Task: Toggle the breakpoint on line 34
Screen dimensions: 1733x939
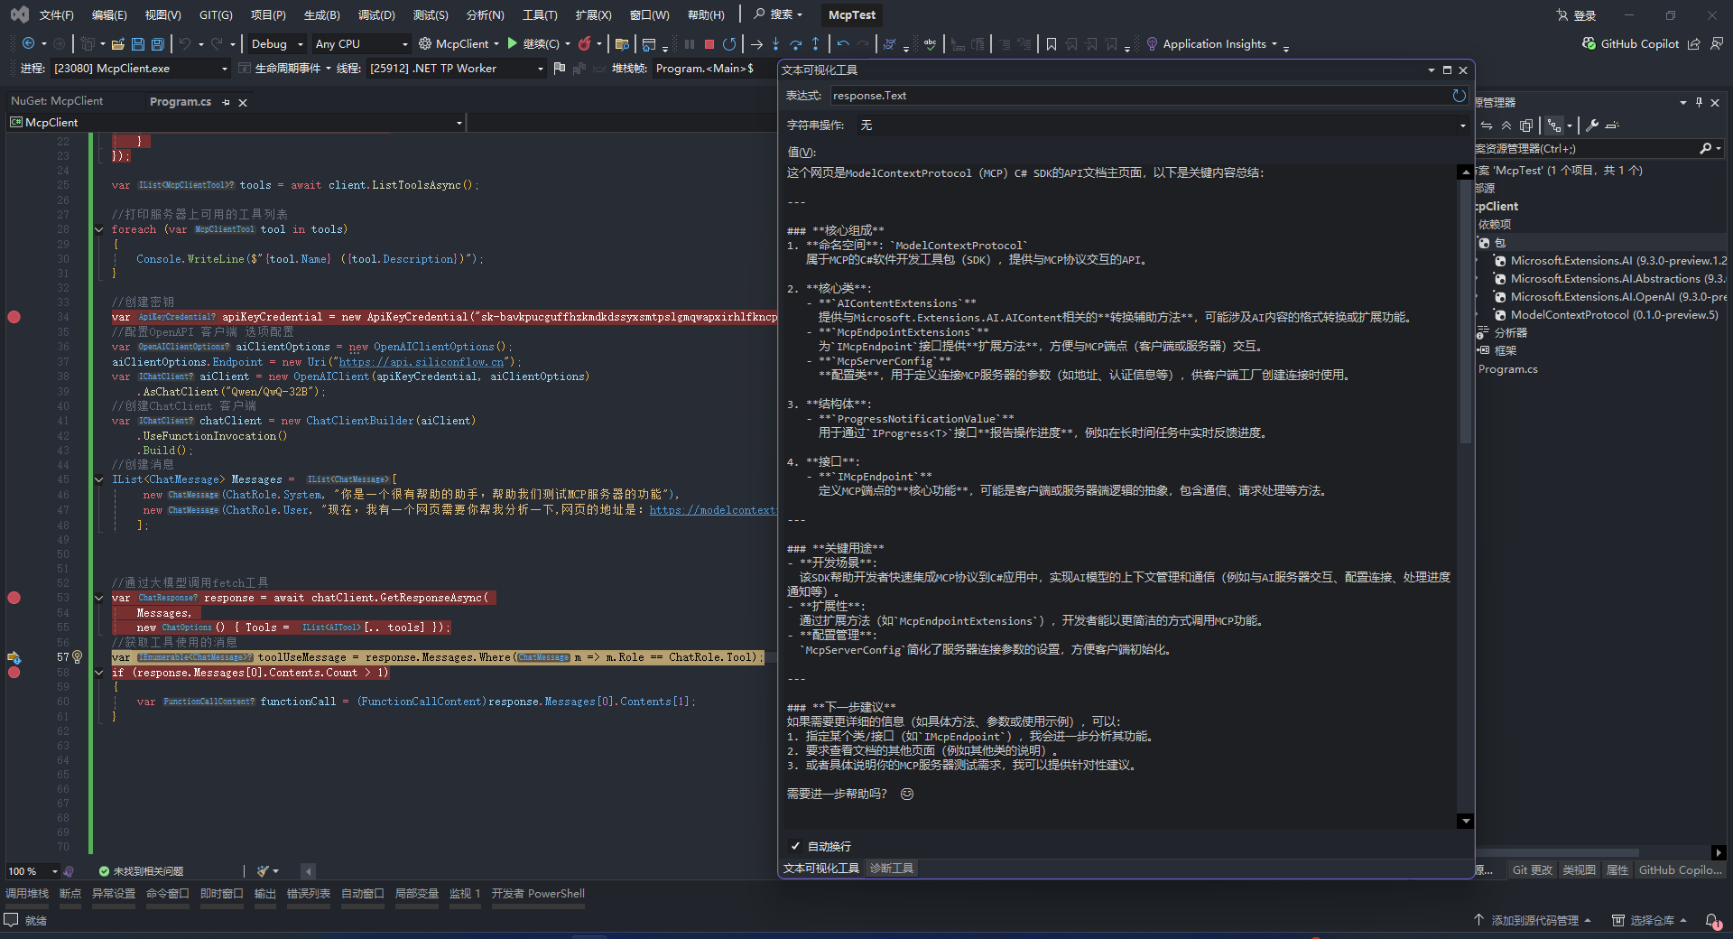Action: (14, 317)
